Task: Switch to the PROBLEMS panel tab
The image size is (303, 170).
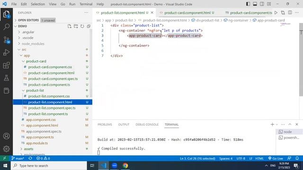Action: tap(105, 125)
